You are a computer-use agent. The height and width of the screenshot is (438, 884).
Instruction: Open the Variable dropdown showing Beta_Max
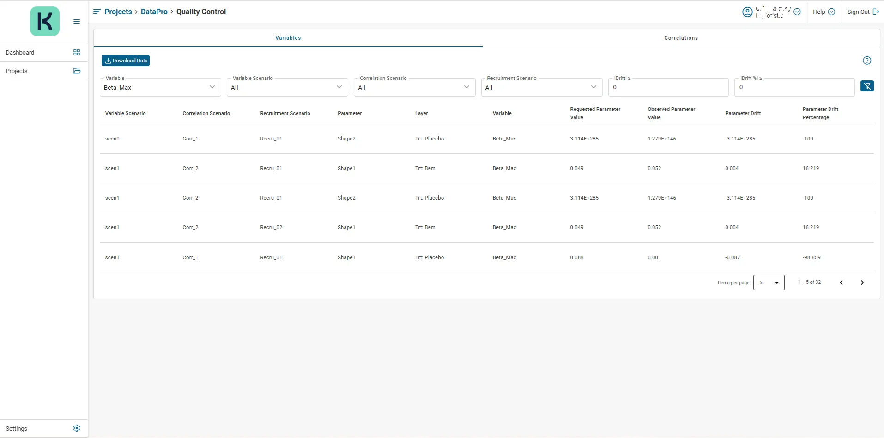click(160, 87)
